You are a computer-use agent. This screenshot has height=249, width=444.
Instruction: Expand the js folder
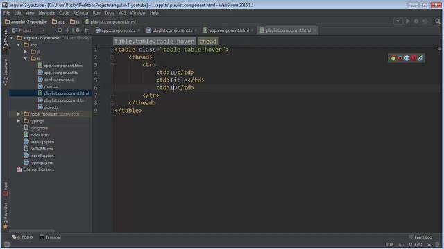(26, 52)
